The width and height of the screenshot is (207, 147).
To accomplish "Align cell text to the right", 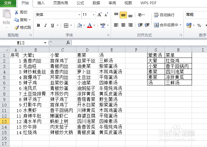I will (130, 25).
